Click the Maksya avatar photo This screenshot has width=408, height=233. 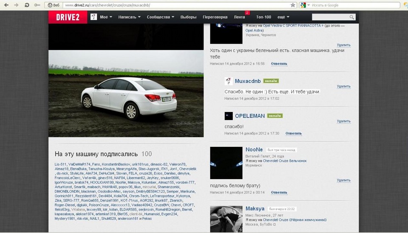pyautogui.click(x=226, y=219)
